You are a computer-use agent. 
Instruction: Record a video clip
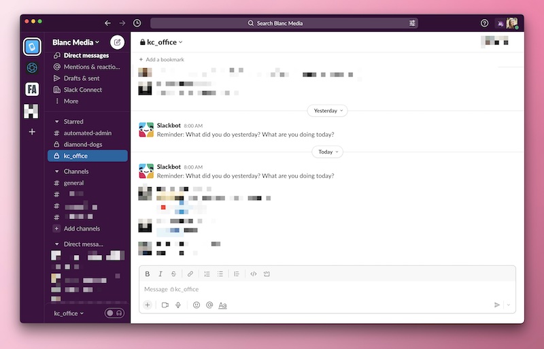[x=165, y=305]
